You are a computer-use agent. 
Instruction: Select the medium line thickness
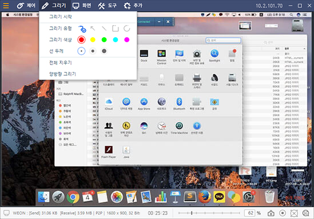[93, 51]
